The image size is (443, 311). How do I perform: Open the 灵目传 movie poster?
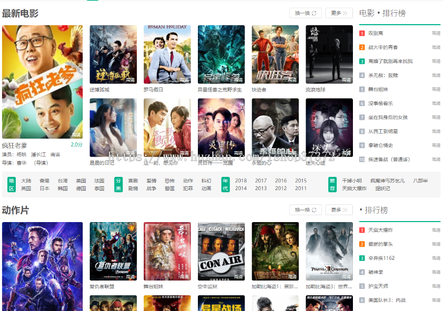(221, 127)
